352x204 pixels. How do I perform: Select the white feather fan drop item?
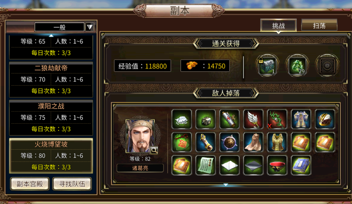(x=253, y=119)
